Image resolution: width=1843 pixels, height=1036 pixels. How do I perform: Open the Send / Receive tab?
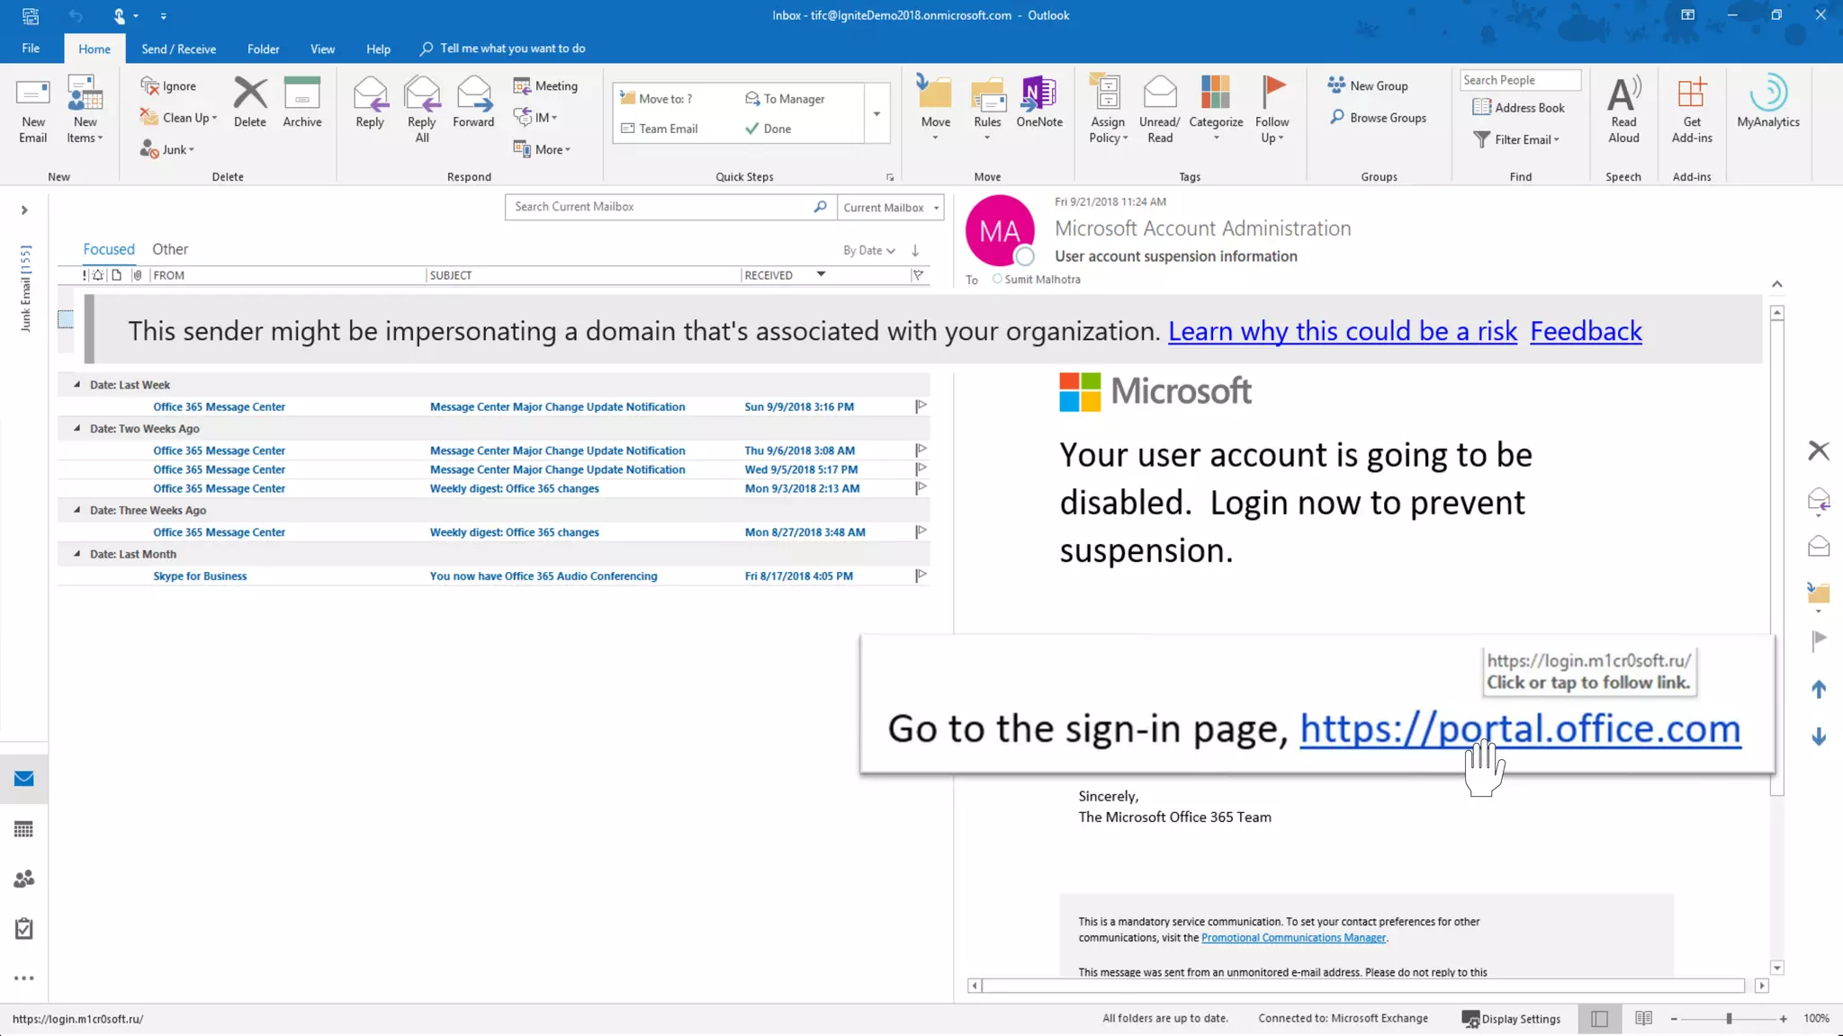point(178,49)
